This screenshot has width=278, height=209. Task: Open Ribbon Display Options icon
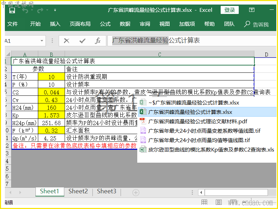point(252,10)
